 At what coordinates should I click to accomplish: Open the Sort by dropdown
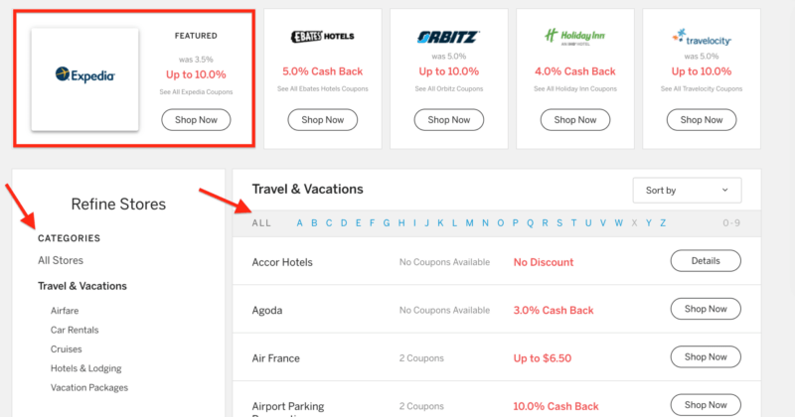(x=687, y=191)
